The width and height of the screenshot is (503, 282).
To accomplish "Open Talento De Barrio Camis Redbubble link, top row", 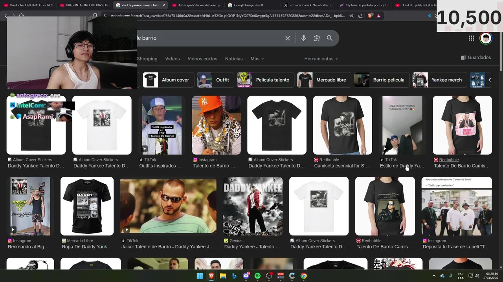I will click(x=462, y=166).
